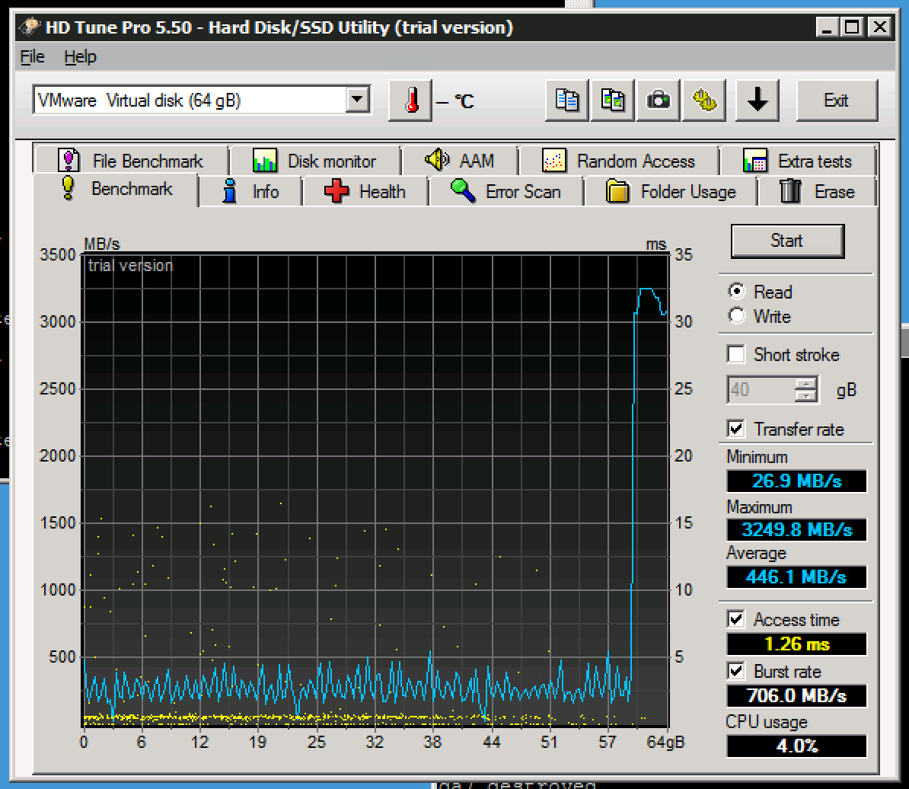Image resolution: width=909 pixels, height=789 pixels.
Task: Switch to the Disk monitor tab
Action: coord(315,161)
